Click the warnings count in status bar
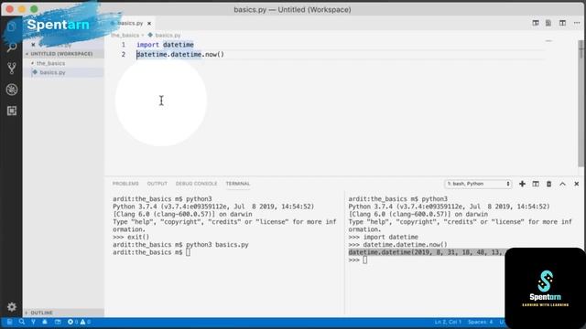 [x=85, y=322]
